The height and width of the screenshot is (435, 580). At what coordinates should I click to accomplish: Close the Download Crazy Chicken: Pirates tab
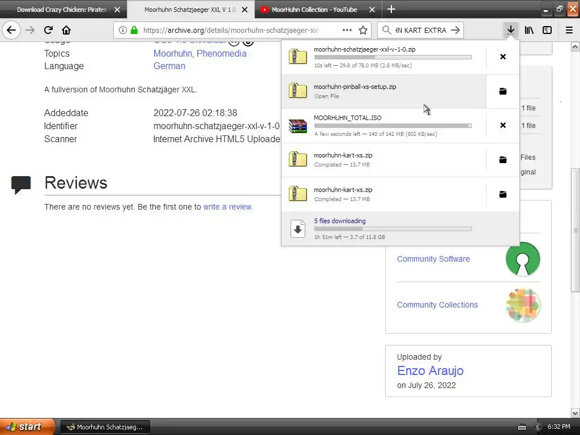click(117, 10)
